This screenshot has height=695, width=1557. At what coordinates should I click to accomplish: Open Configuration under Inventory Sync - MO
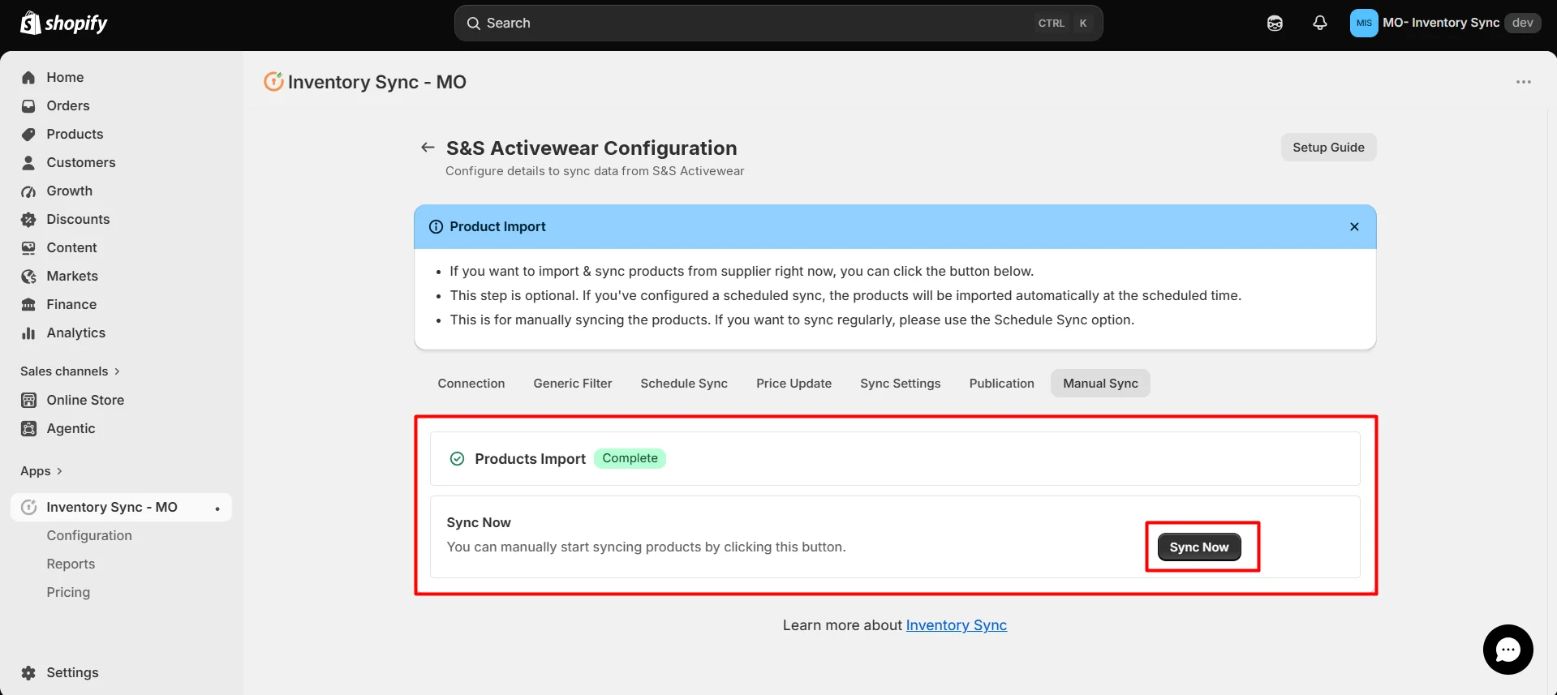pos(89,535)
